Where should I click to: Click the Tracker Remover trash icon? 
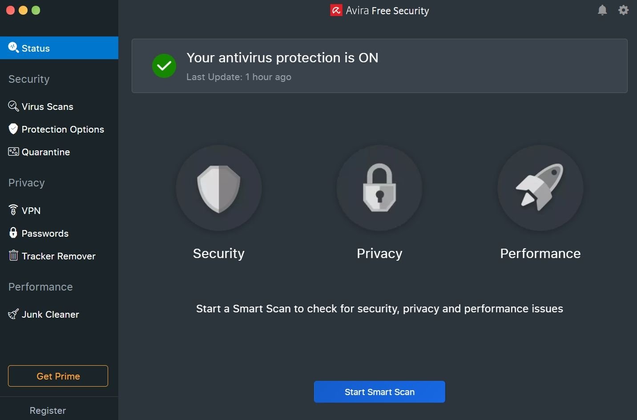[13, 255]
